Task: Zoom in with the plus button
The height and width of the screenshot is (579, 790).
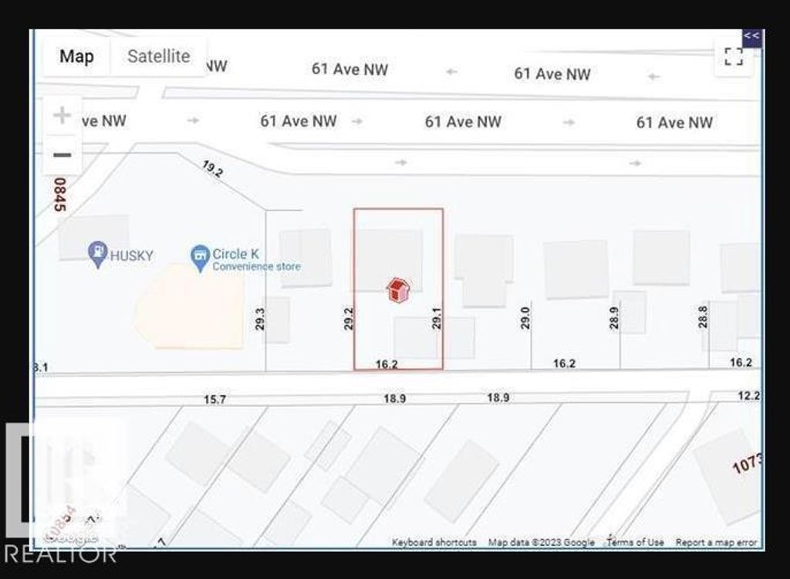Action: tap(62, 116)
